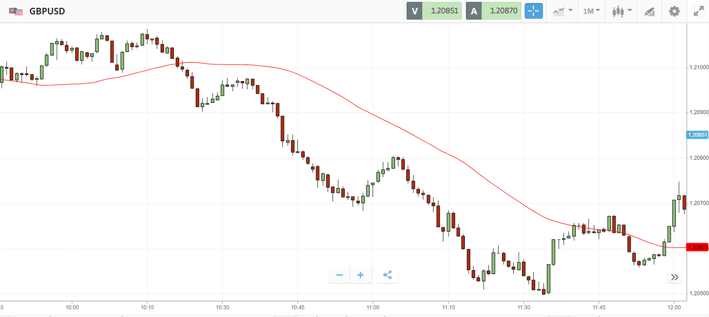This screenshot has width=709, height=317.
Task: Open chart settings gear
Action: pos(674,11)
